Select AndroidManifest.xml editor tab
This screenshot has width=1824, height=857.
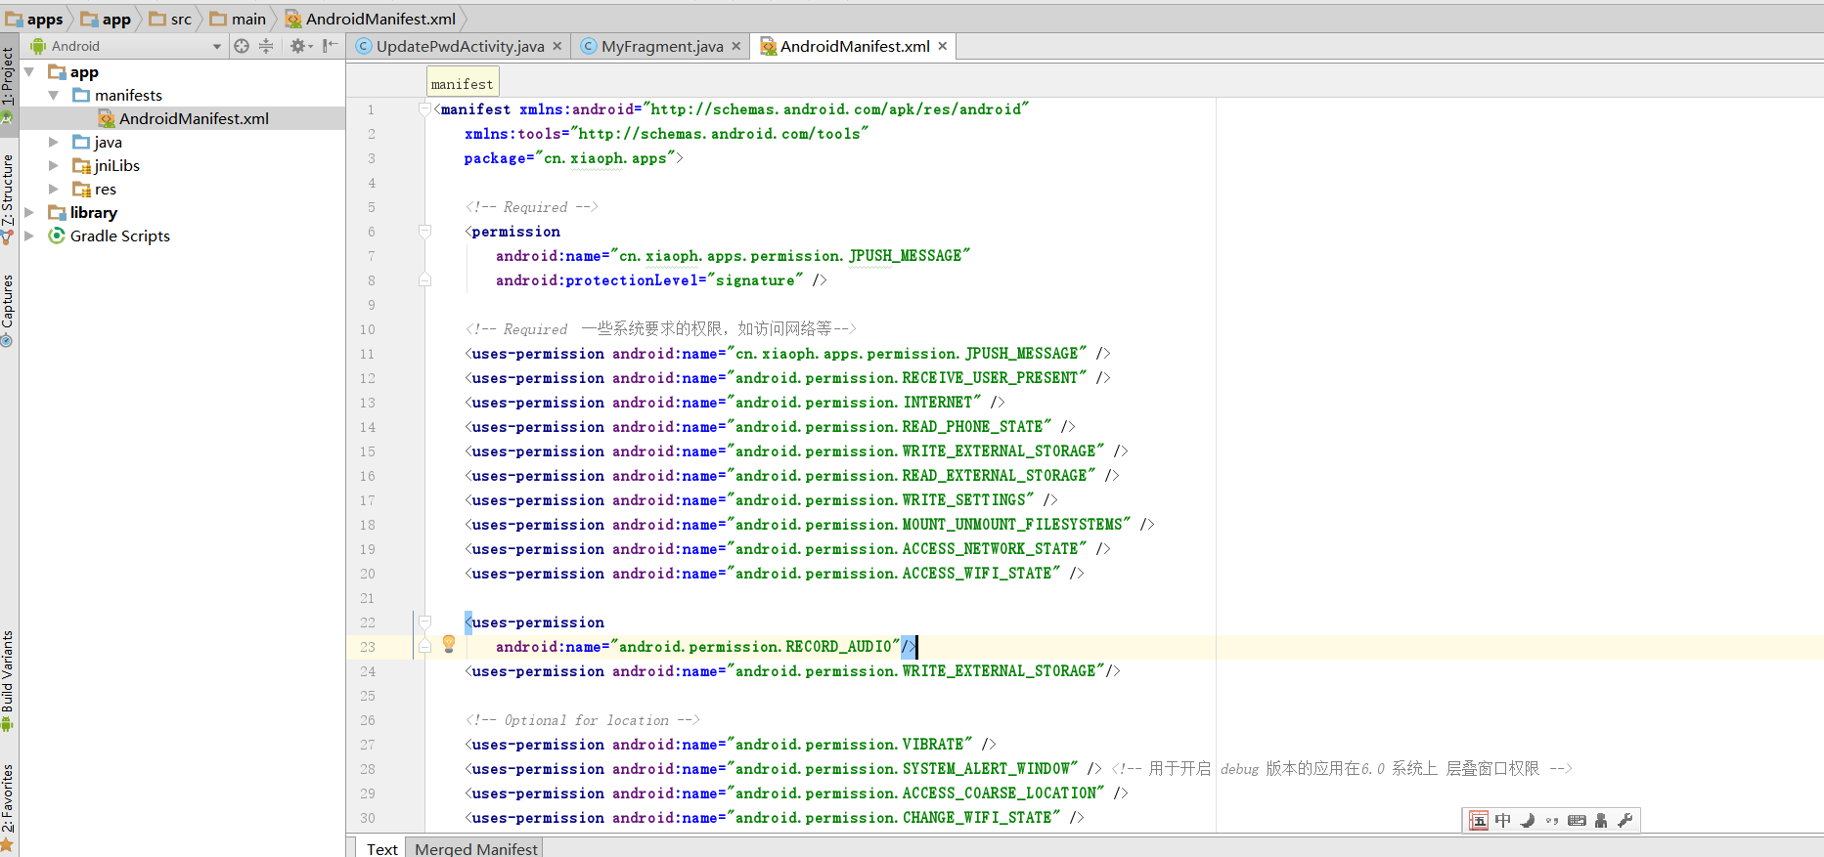(855, 46)
